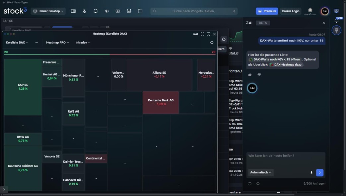
Task: Select the Daimler Truc... heatmap tile
Action: click(73, 163)
